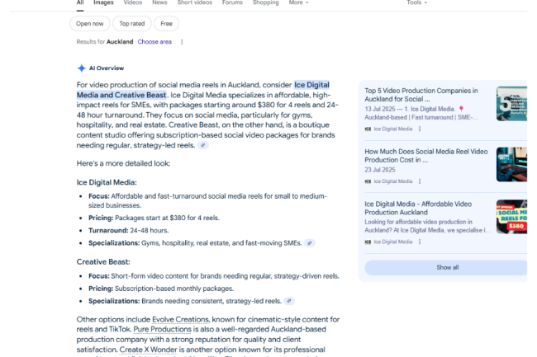Click Ice Digital Media favicon on Top 5 card
The width and height of the screenshot is (537, 357).
point(368,129)
